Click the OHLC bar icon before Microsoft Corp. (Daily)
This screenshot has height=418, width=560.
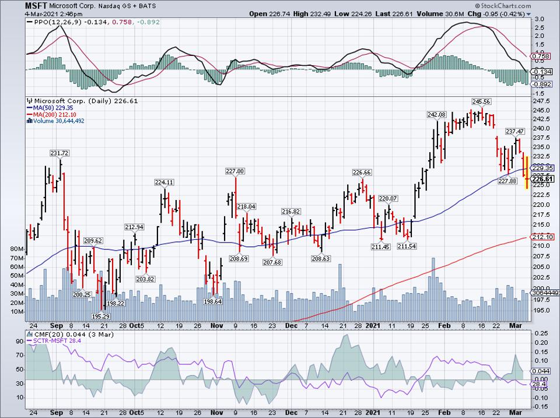pyautogui.click(x=29, y=100)
